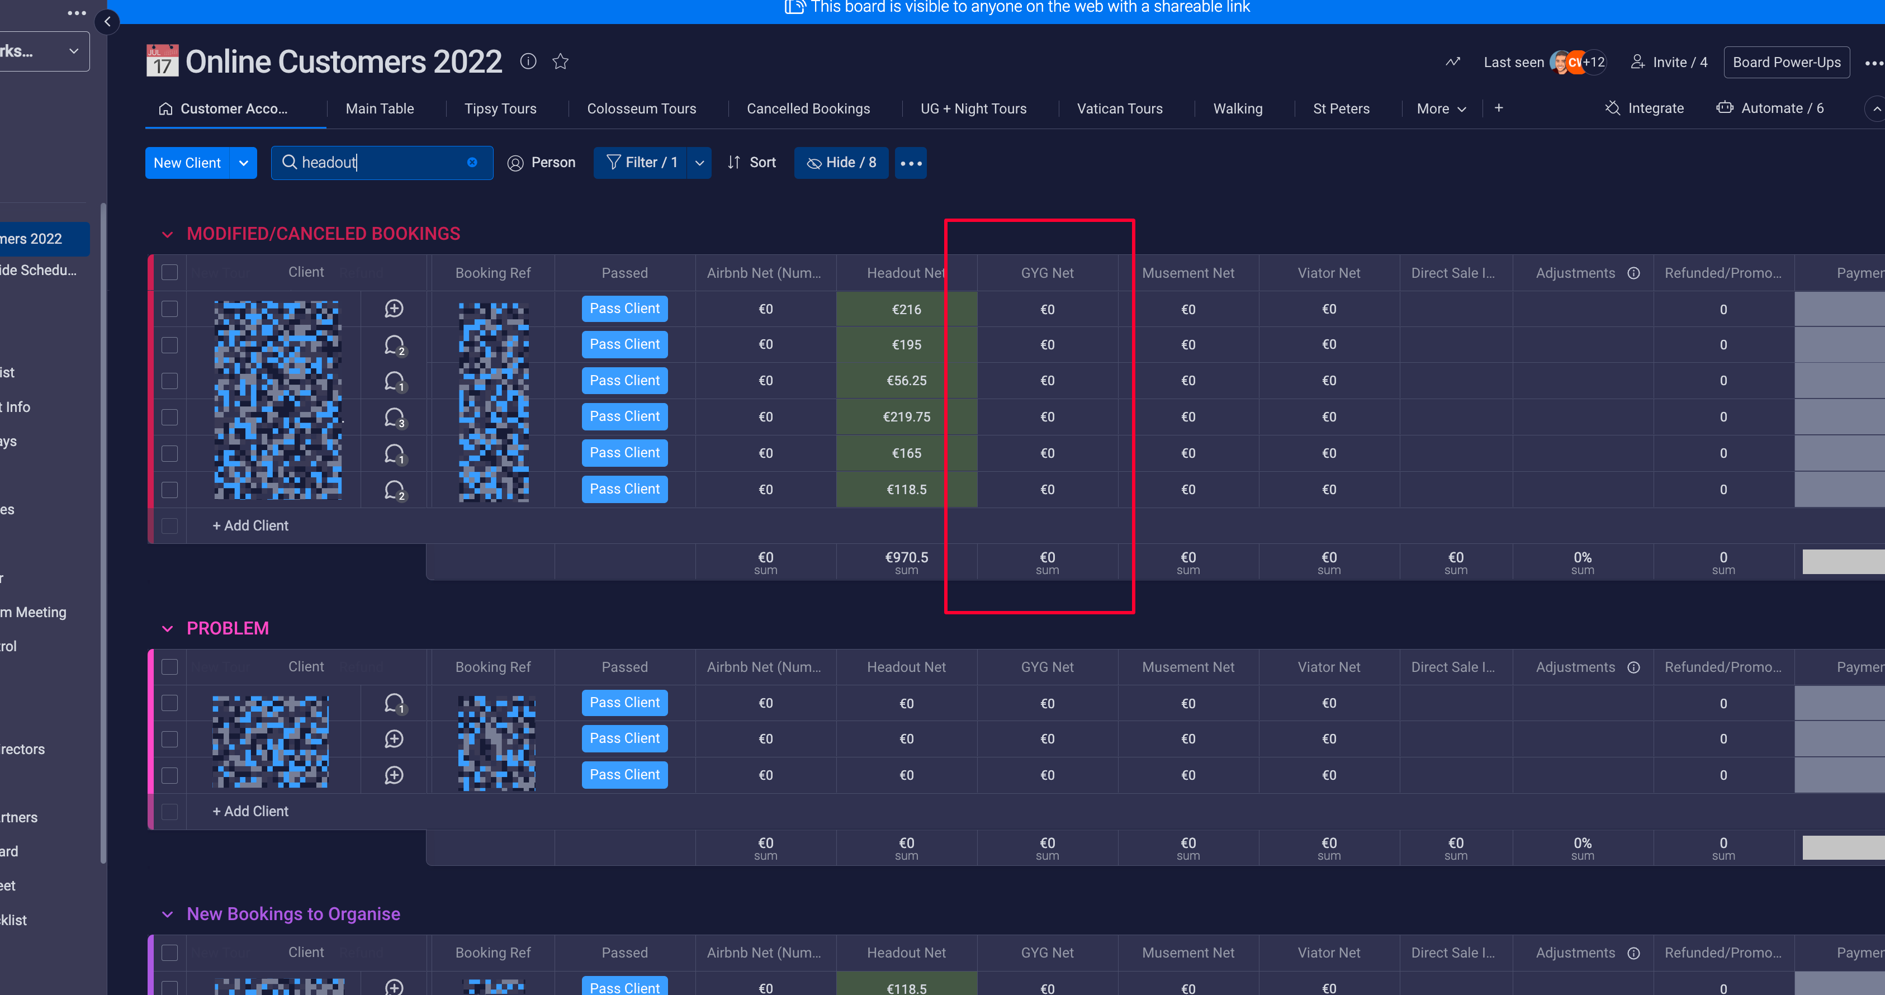Clear the headout search text

[x=472, y=163]
